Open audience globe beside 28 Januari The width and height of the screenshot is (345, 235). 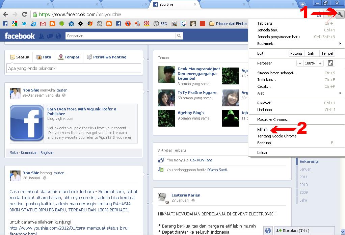pos(45,178)
